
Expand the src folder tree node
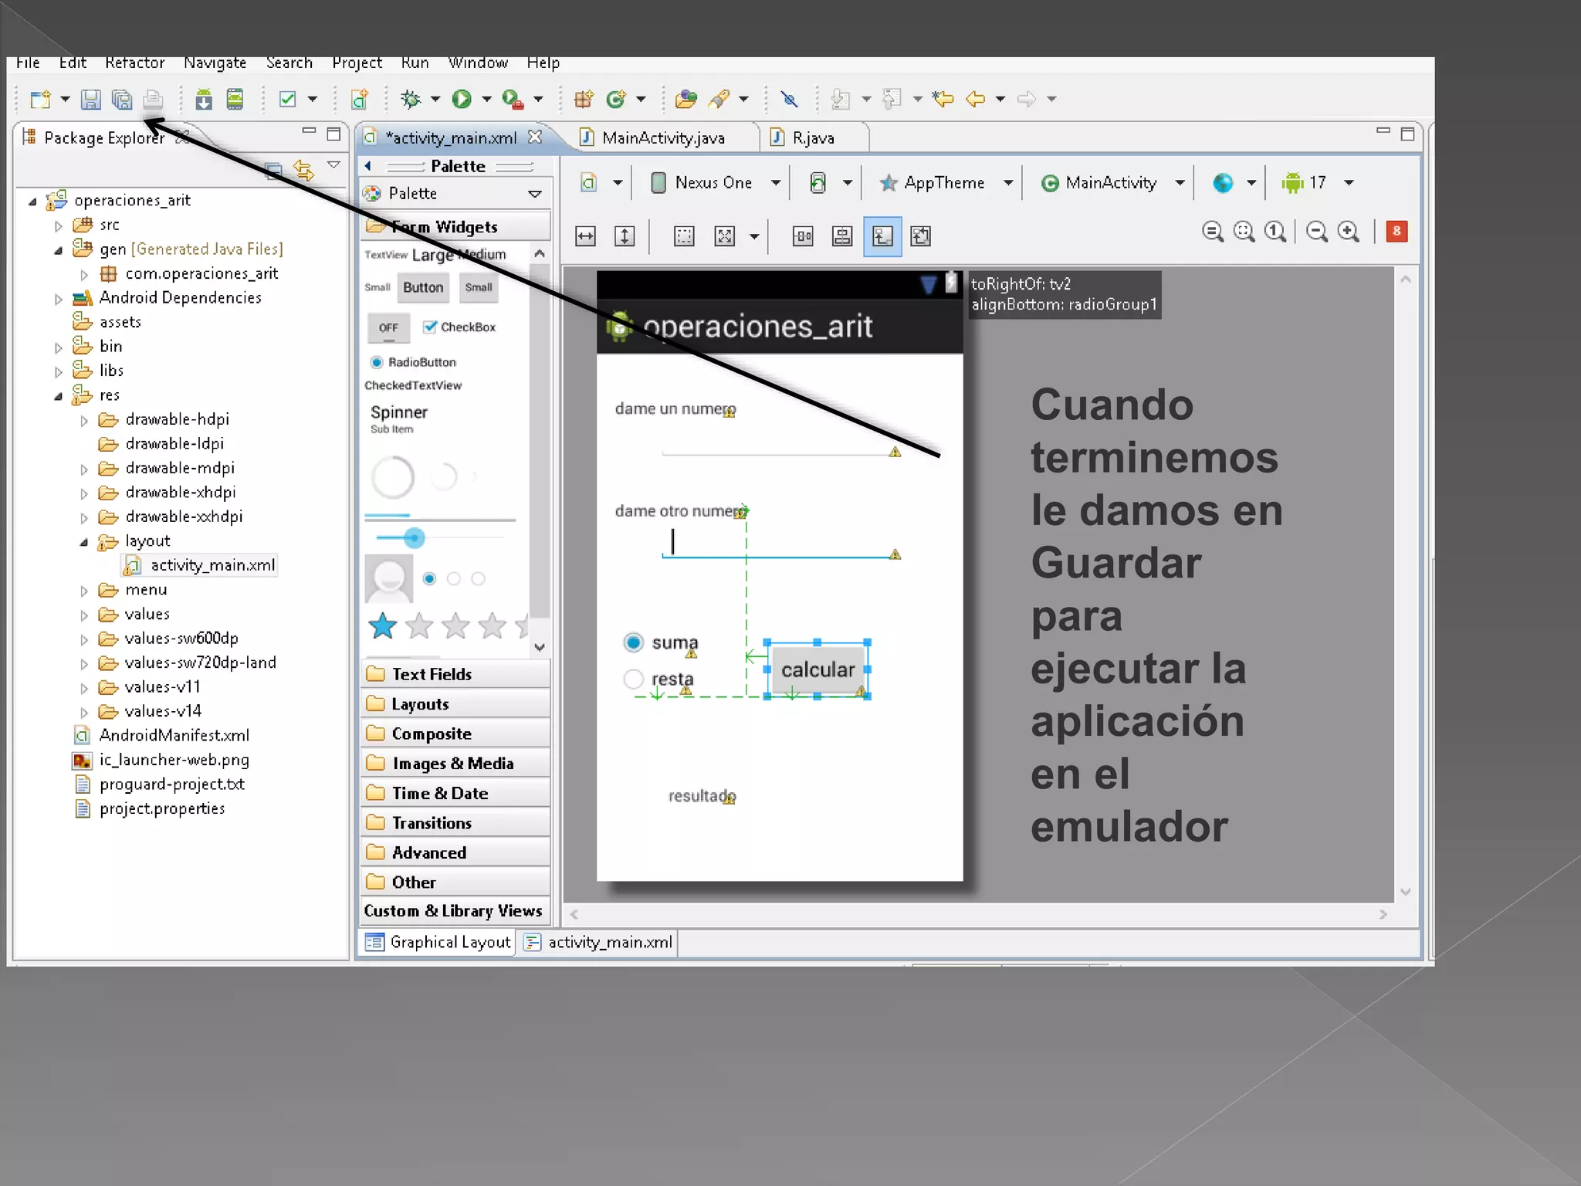[x=59, y=225]
